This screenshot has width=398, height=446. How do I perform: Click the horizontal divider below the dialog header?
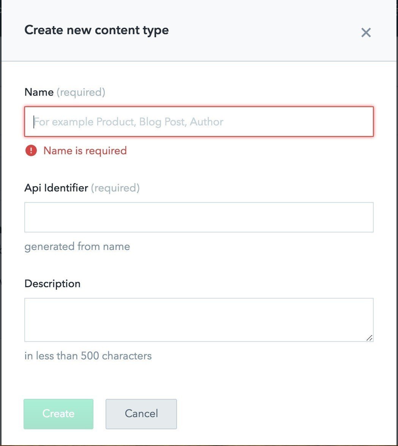click(x=199, y=61)
